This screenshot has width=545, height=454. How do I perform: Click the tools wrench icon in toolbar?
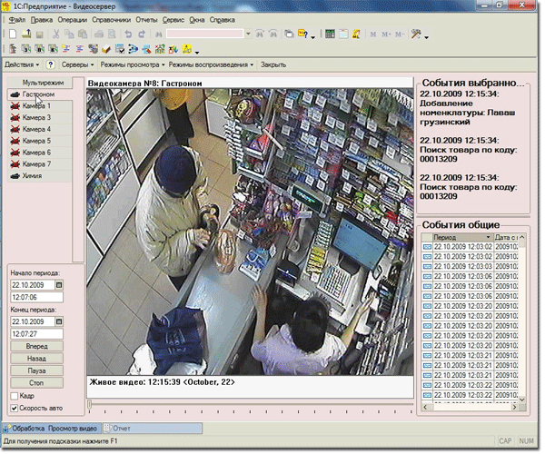tap(415, 34)
